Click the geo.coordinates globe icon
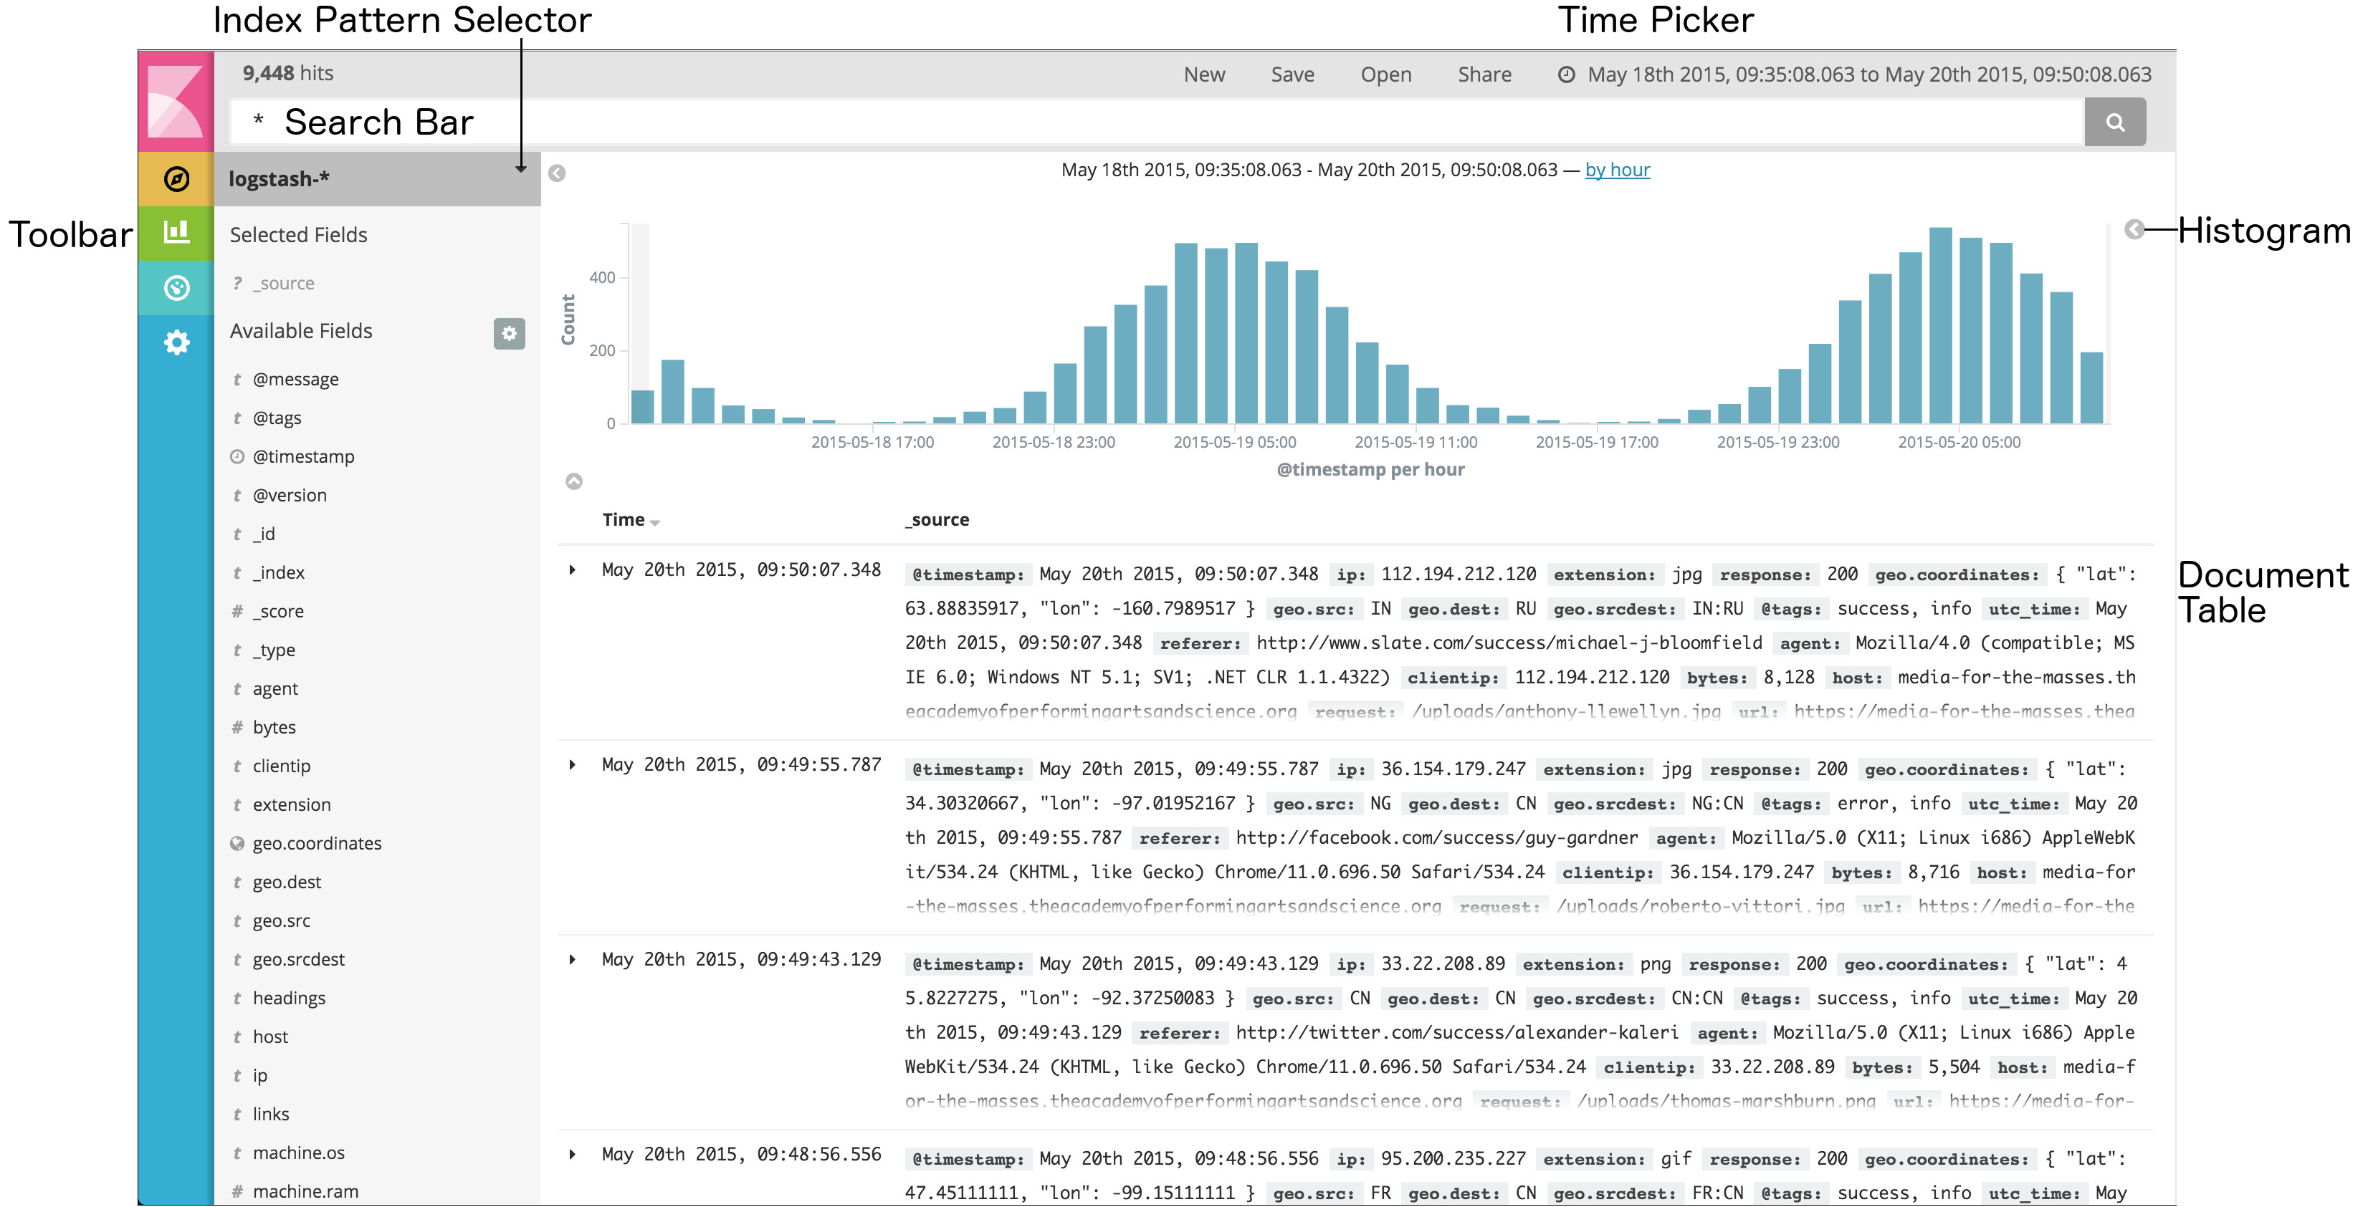Image resolution: width=2363 pixels, height=1207 pixels. coord(237,843)
